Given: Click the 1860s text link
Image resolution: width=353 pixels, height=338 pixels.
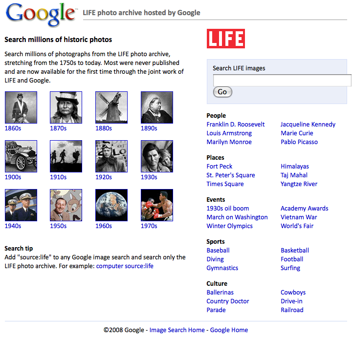Looking at the screenshot, I should [x=13, y=128].
